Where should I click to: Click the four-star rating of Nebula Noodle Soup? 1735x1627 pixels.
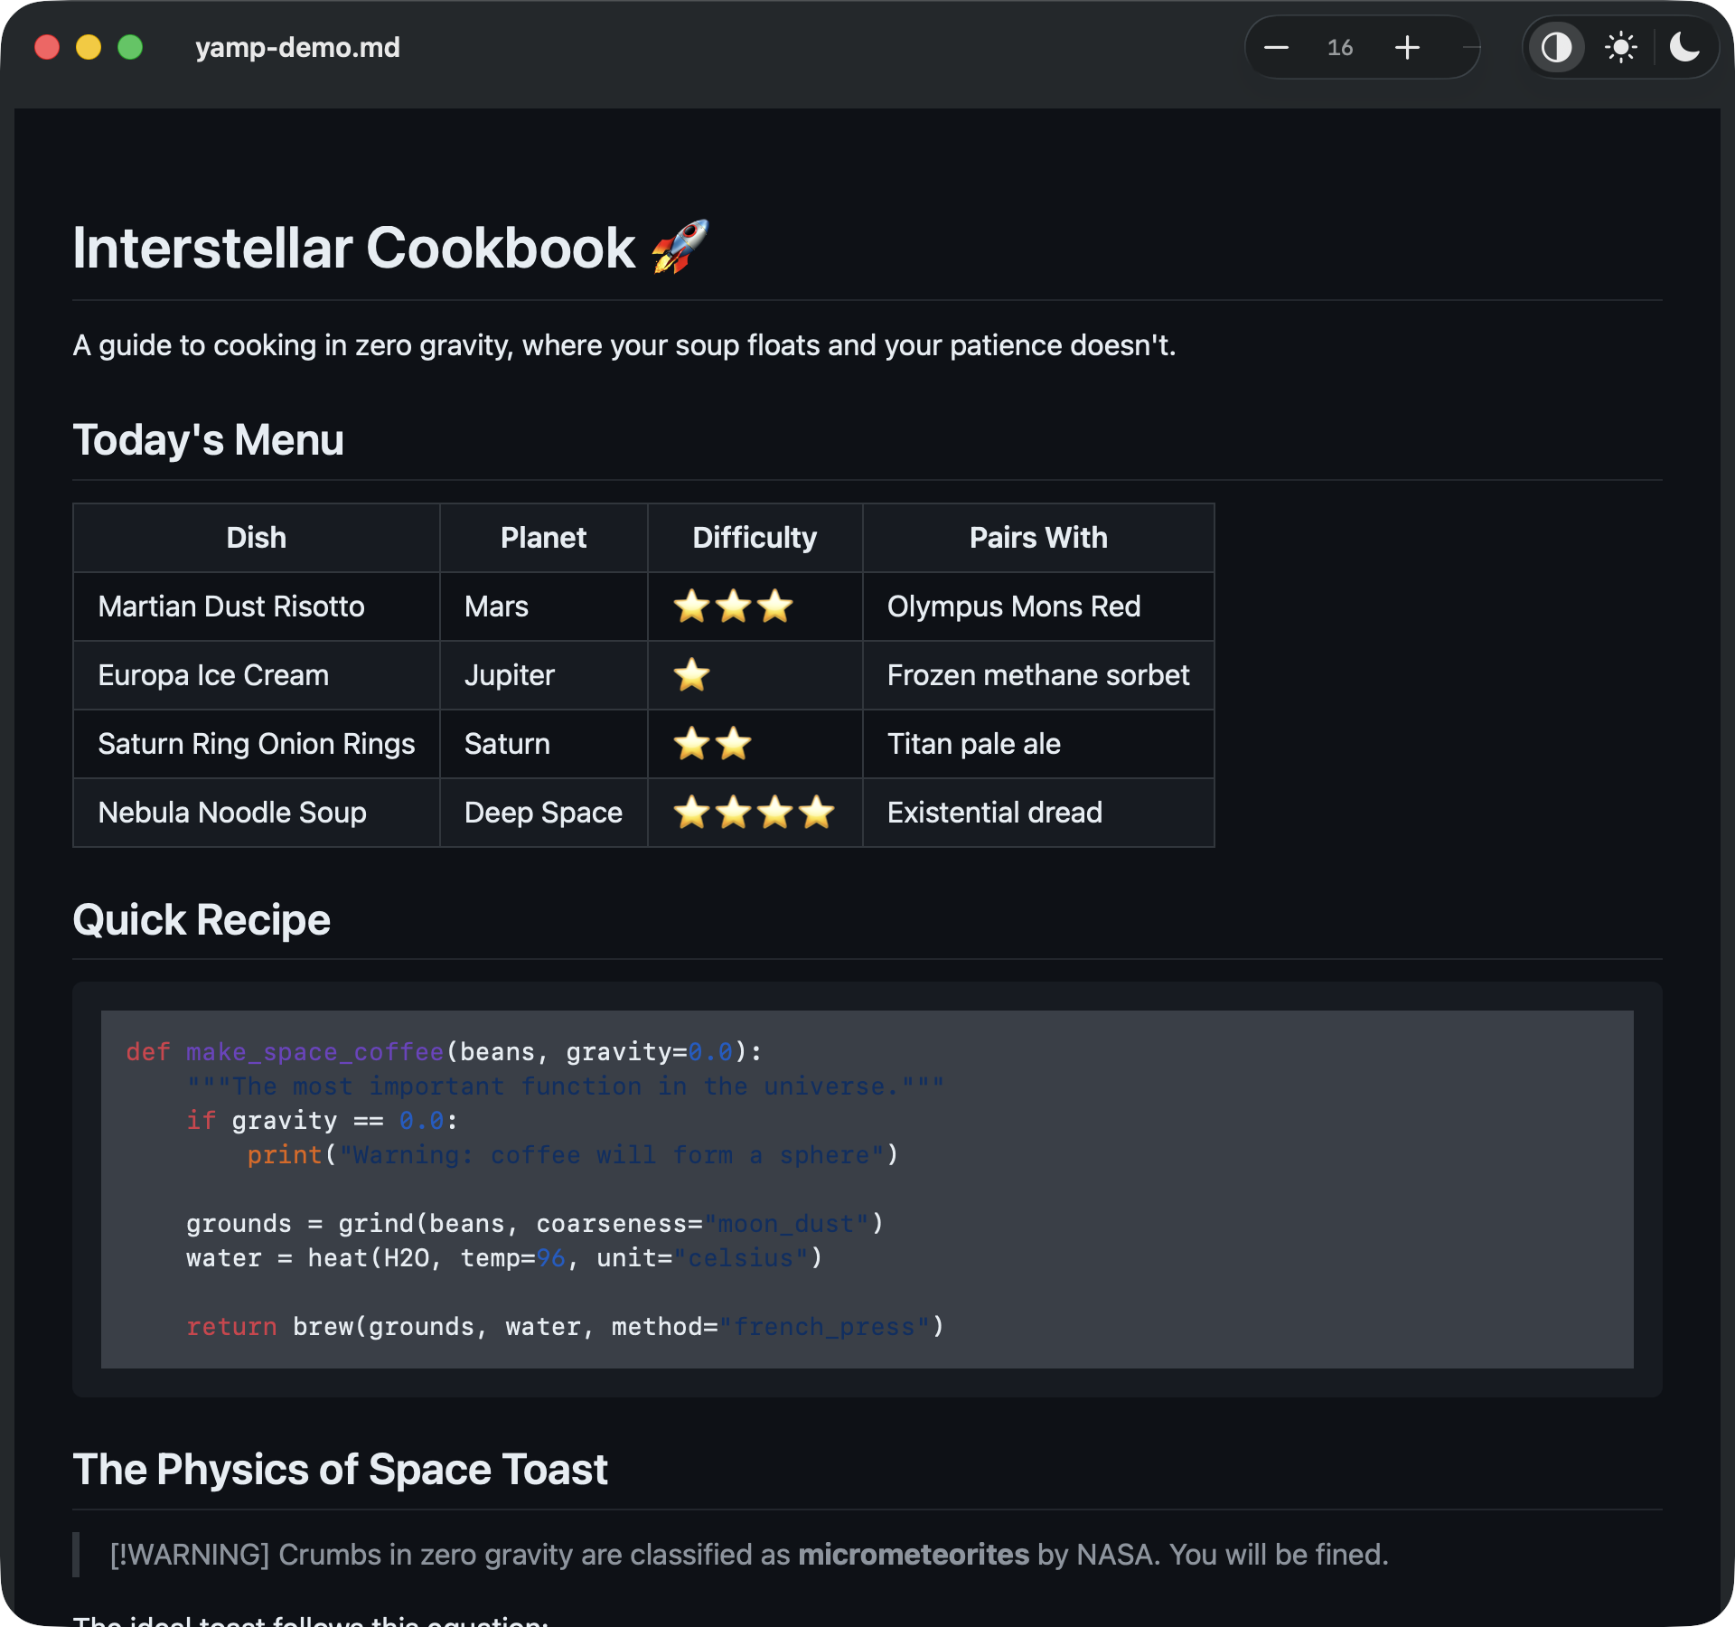point(755,813)
